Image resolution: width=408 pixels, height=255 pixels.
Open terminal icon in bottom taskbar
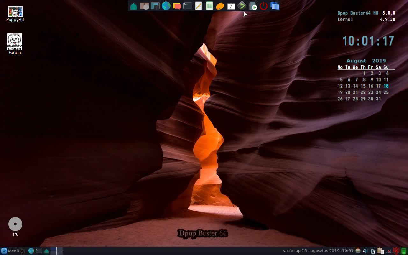39,251
